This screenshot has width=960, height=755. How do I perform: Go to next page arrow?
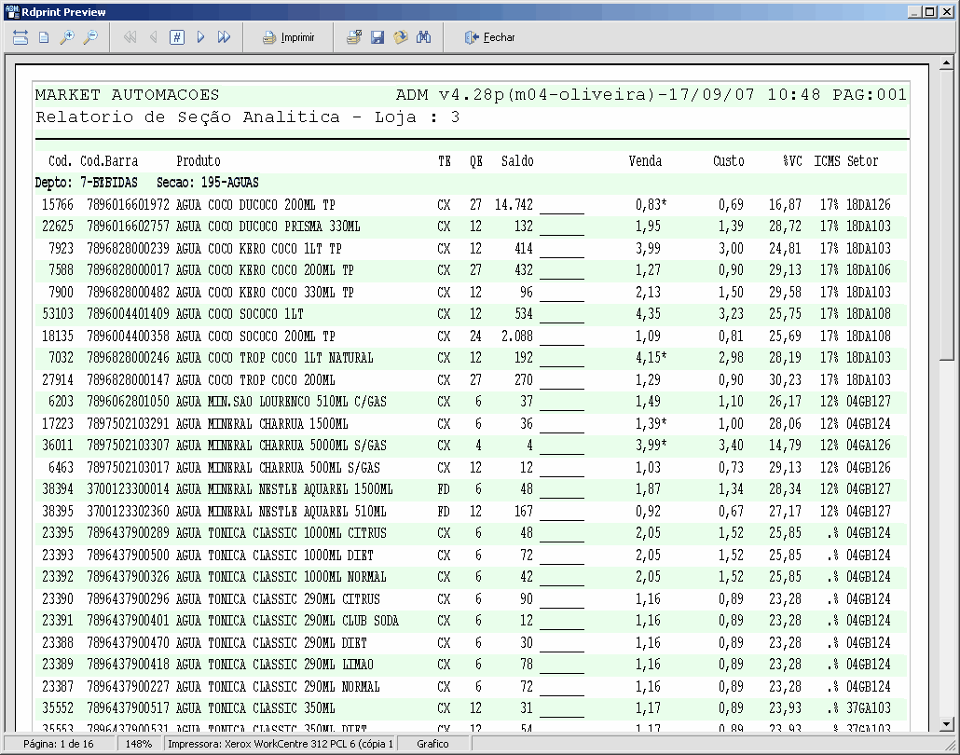[x=200, y=37]
